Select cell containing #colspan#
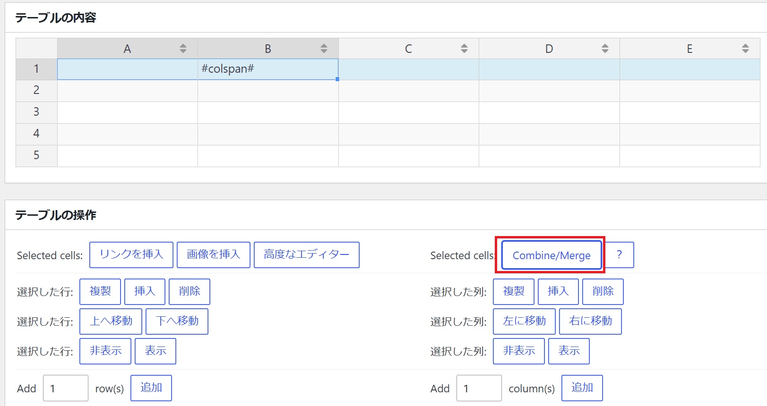Screen dimensions: 767x406 [268, 69]
